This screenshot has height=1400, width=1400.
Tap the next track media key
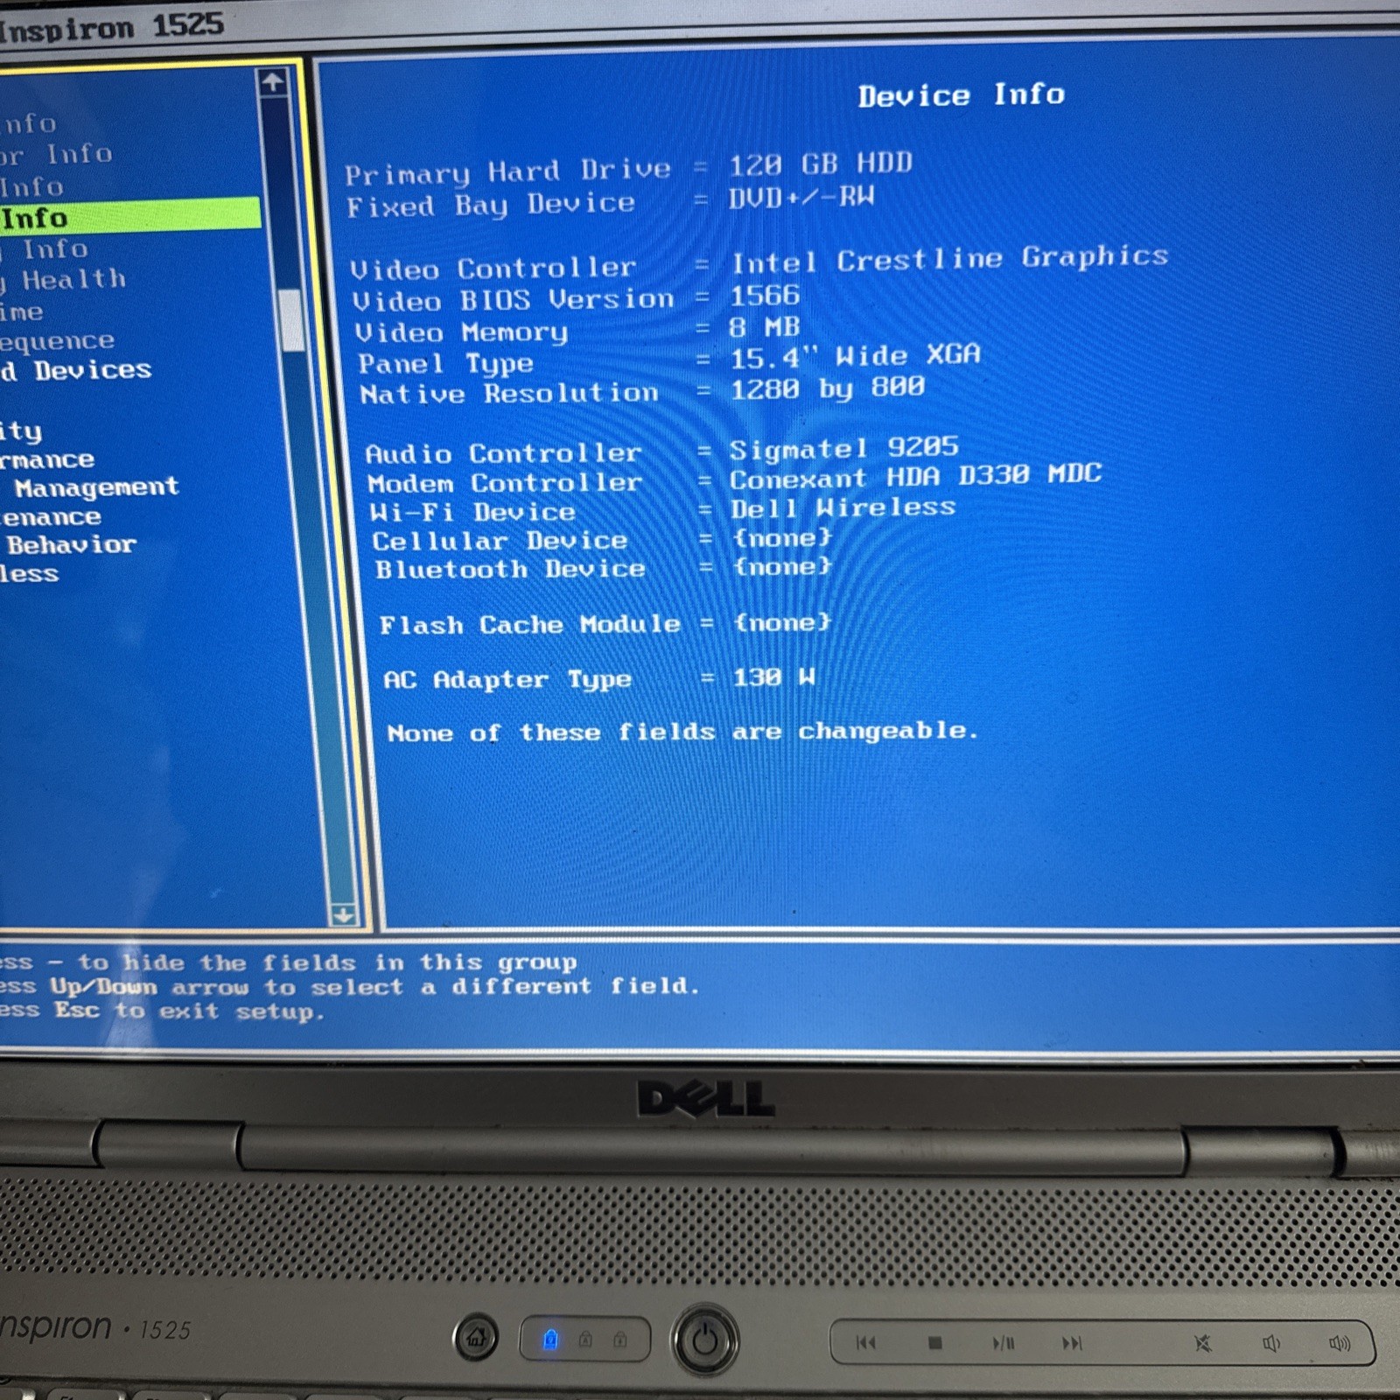(1072, 1342)
